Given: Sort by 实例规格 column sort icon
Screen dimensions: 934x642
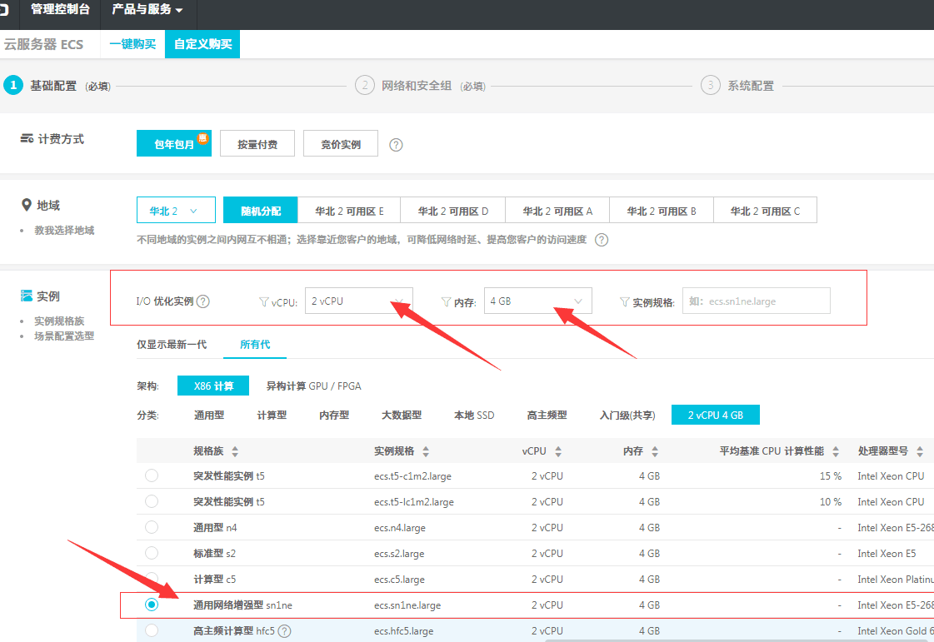Looking at the screenshot, I should click(x=426, y=451).
